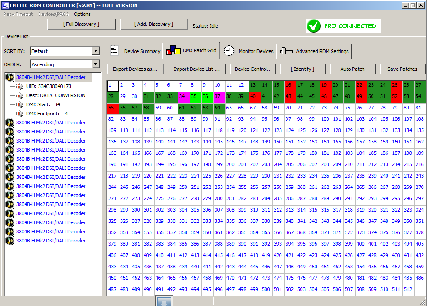Image resolution: width=427 pixels, height=306 pixels.
Task: Click the first decoder device icon
Action: (10, 77)
